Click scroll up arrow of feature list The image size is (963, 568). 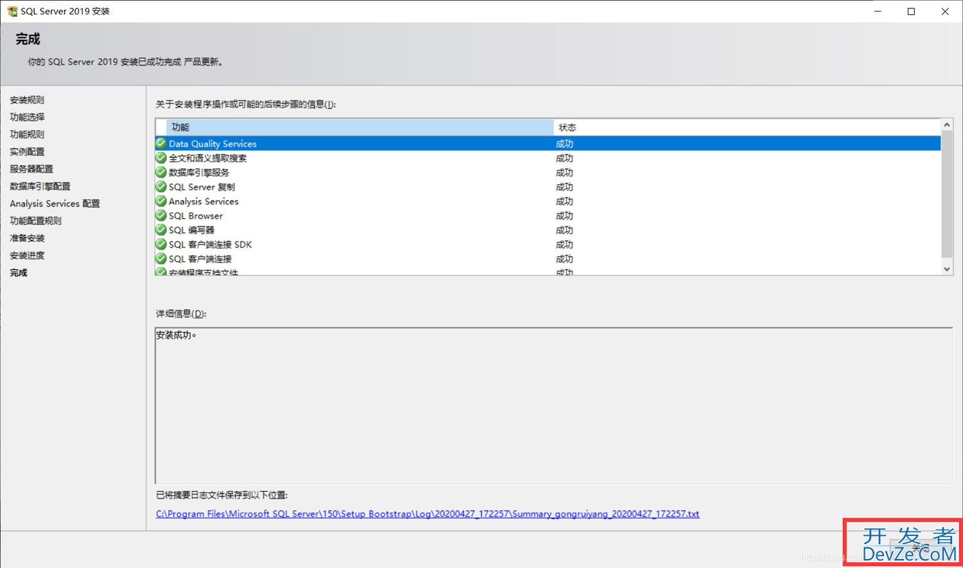pos(947,125)
